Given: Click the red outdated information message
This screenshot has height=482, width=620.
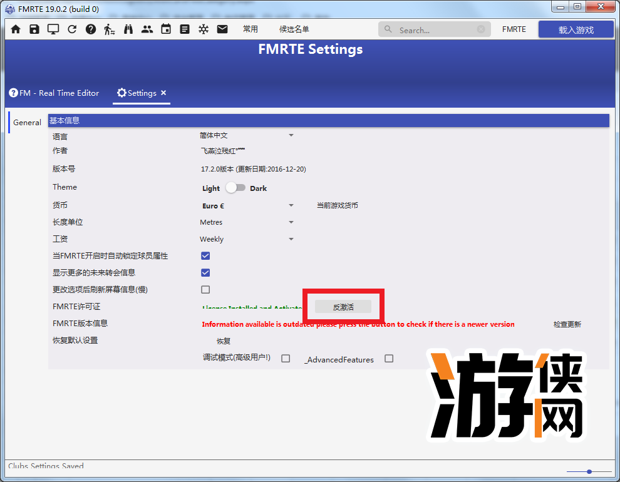Looking at the screenshot, I should [358, 324].
